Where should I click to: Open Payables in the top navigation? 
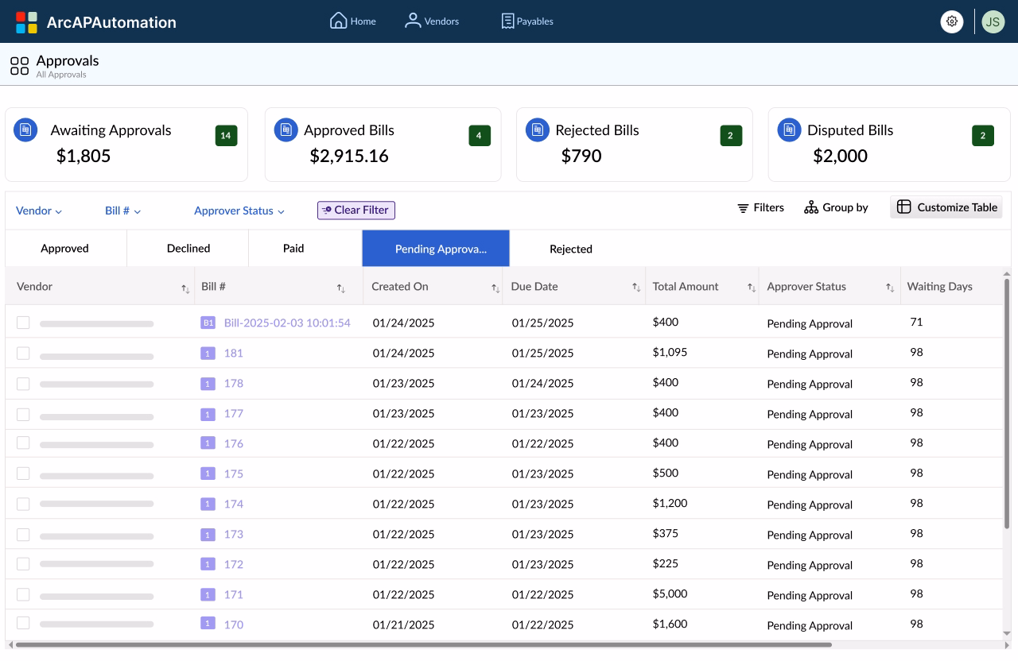tap(526, 21)
